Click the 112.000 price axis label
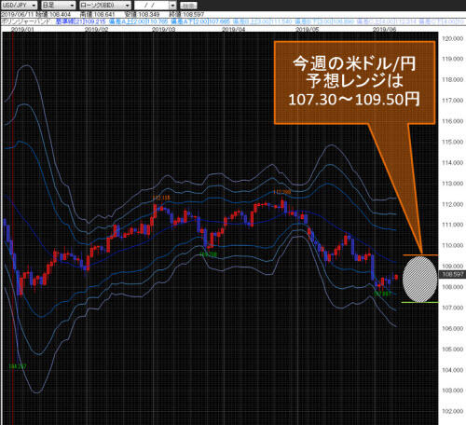 (453, 204)
